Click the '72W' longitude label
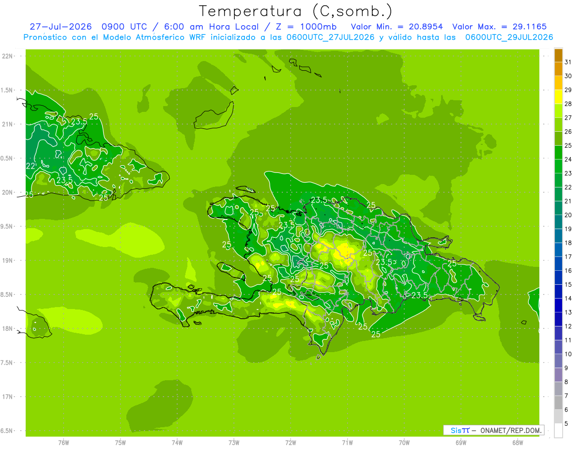 click(x=290, y=443)
